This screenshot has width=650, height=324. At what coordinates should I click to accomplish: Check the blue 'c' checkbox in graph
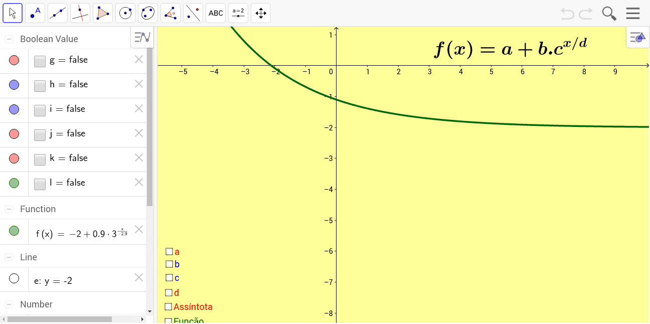coord(169,277)
